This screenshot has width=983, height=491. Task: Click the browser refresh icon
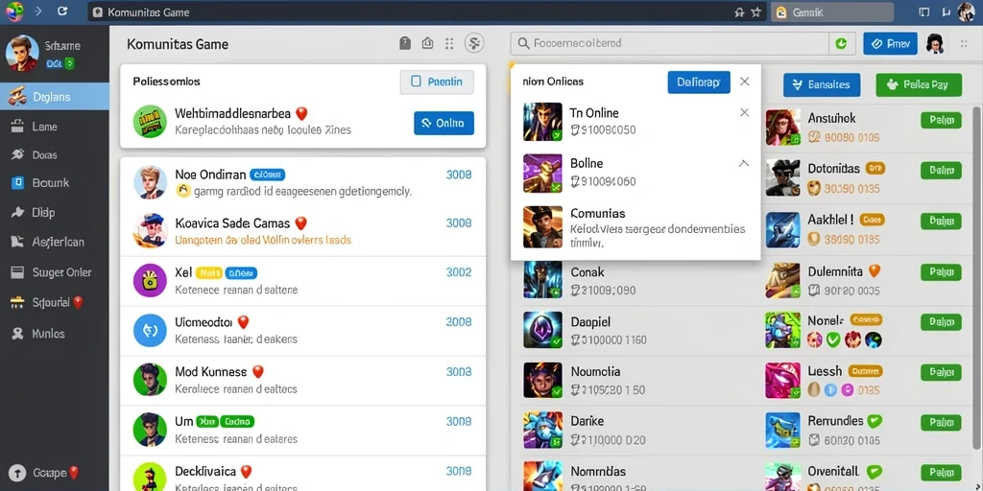(61, 12)
